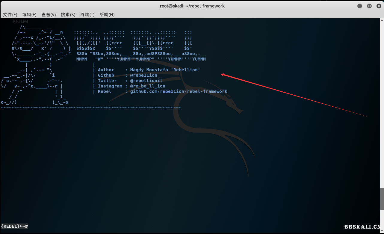This screenshot has height=234, width=384.
Task: Minimize the terminal window
Action: 360,6
